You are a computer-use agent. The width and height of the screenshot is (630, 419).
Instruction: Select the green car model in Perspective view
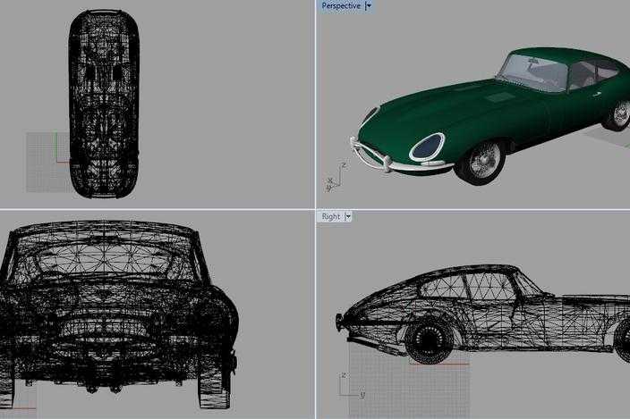pos(490,116)
